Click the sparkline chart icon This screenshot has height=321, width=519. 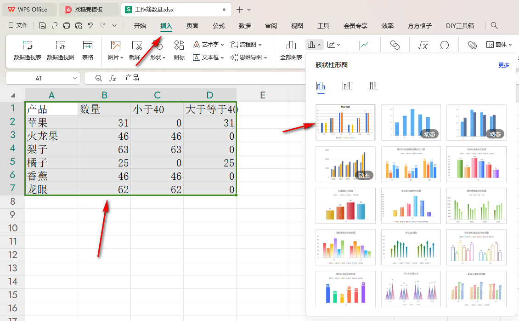point(364,45)
